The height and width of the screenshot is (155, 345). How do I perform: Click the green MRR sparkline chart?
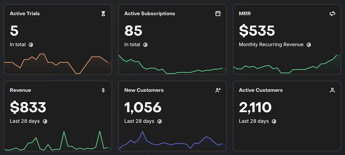tap(287, 64)
